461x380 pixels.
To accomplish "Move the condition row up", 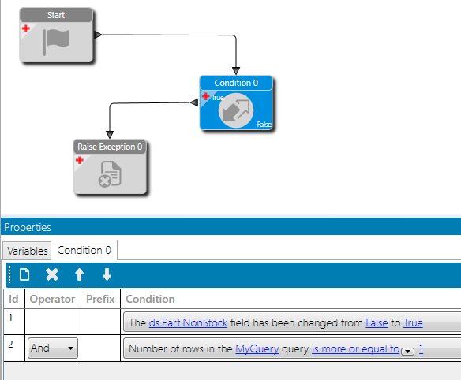I will 80,275.
